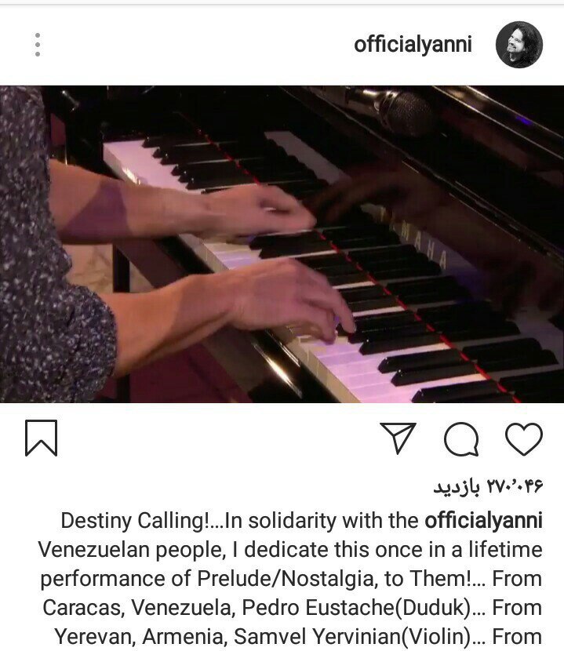Save the post with the bookmark icon
This screenshot has width=564, height=651.
(x=41, y=438)
